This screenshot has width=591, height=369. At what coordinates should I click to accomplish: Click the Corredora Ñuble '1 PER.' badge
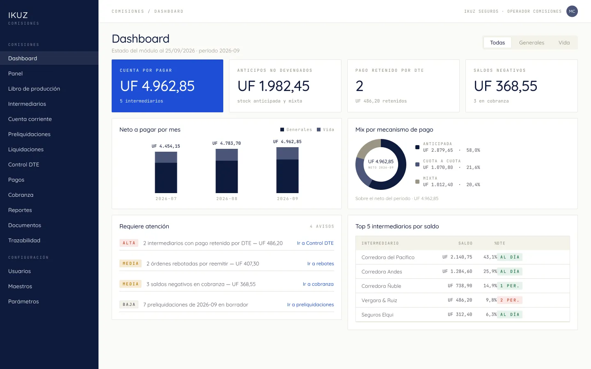[x=510, y=286]
